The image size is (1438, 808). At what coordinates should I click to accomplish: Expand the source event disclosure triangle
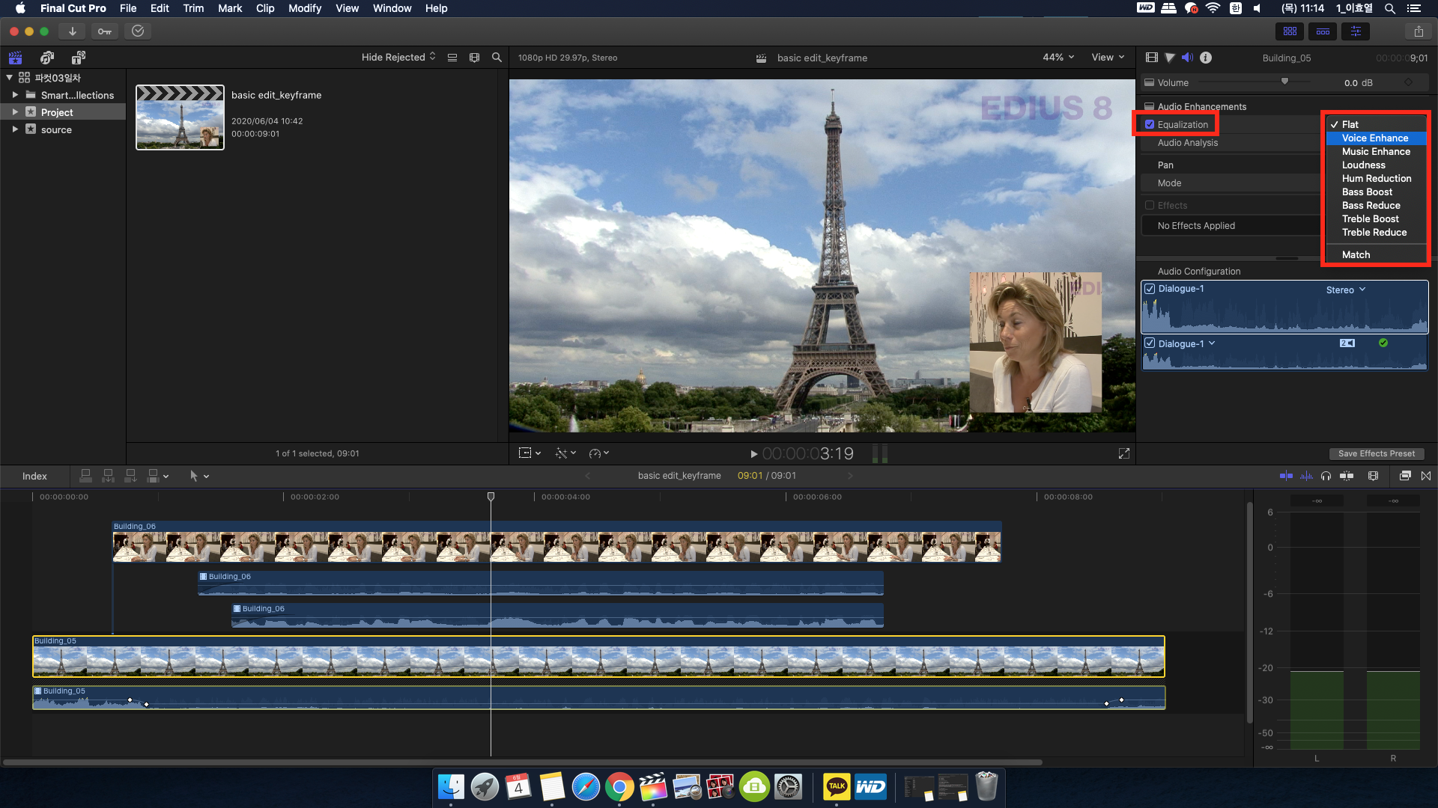15,129
